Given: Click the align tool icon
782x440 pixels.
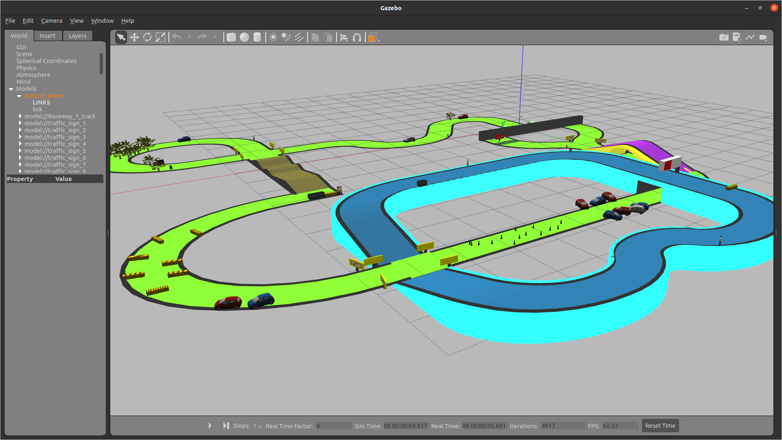Looking at the screenshot, I should (344, 37).
